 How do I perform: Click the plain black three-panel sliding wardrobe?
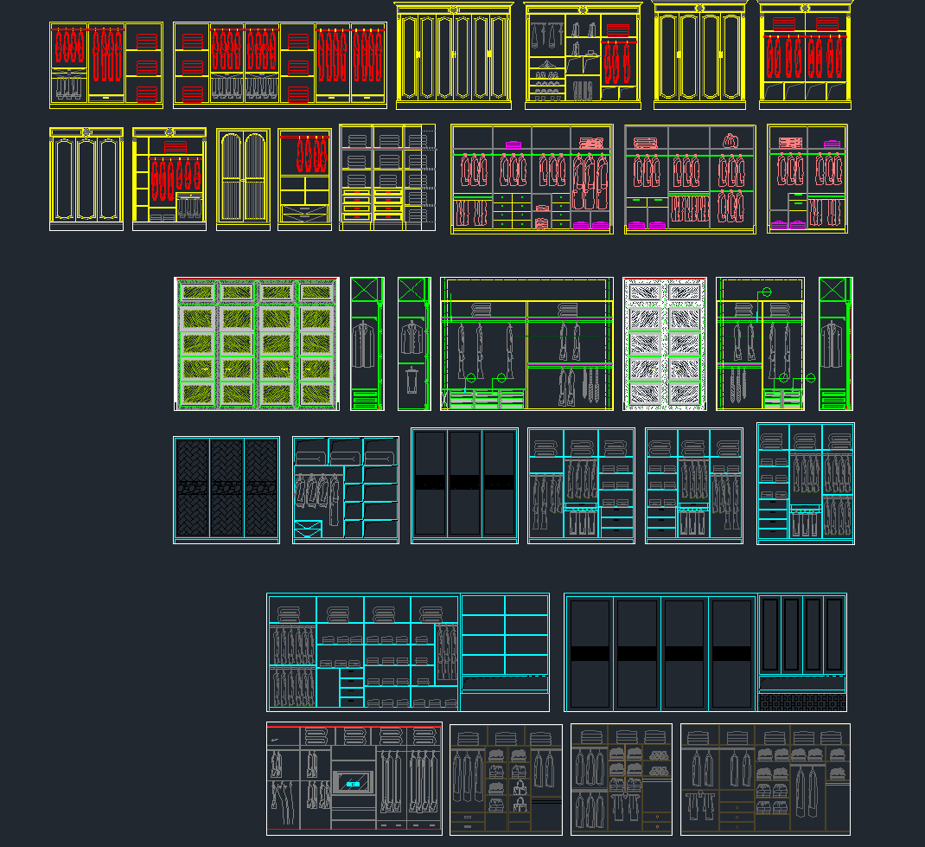click(x=464, y=485)
